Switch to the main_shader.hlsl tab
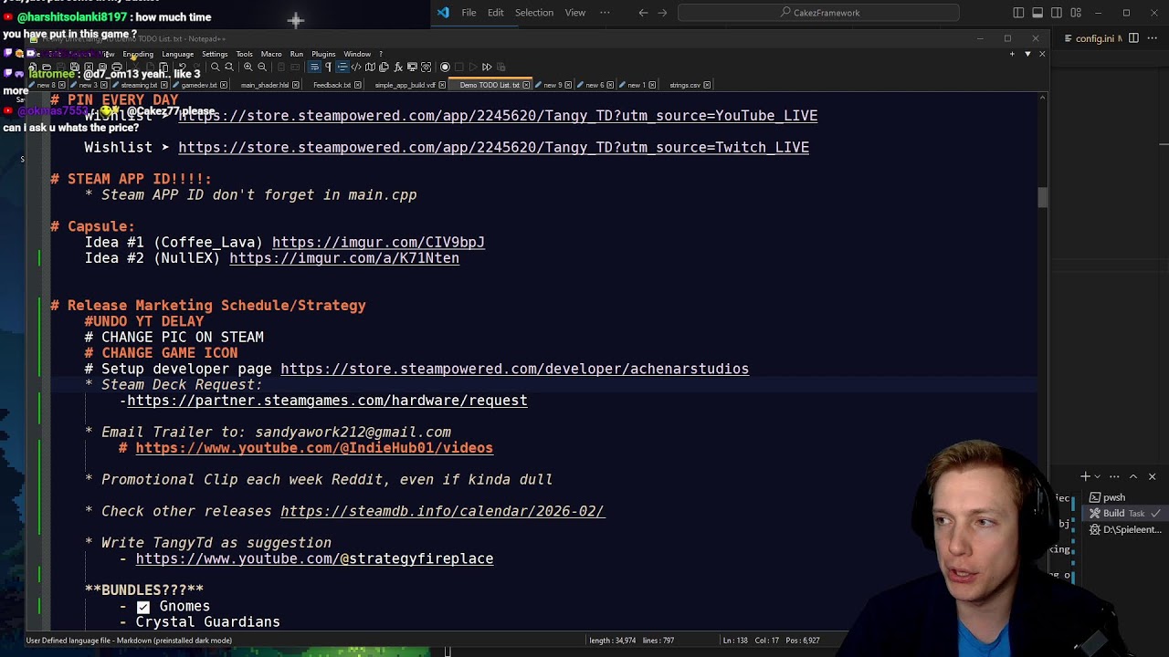This screenshot has width=1169, height=657. (265, 85)
